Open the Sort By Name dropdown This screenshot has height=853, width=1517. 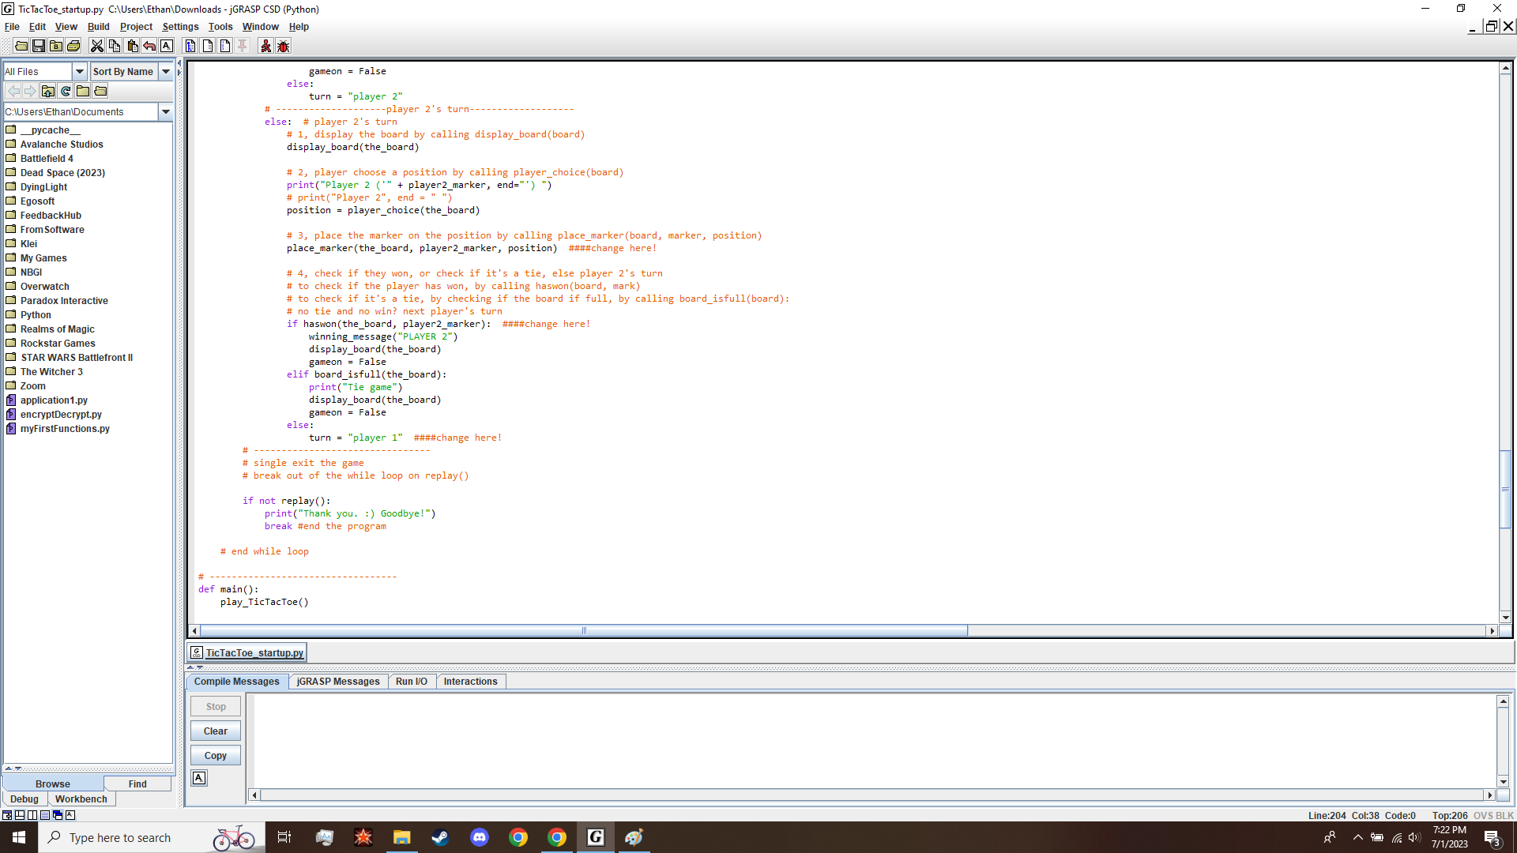coord(165,71)
